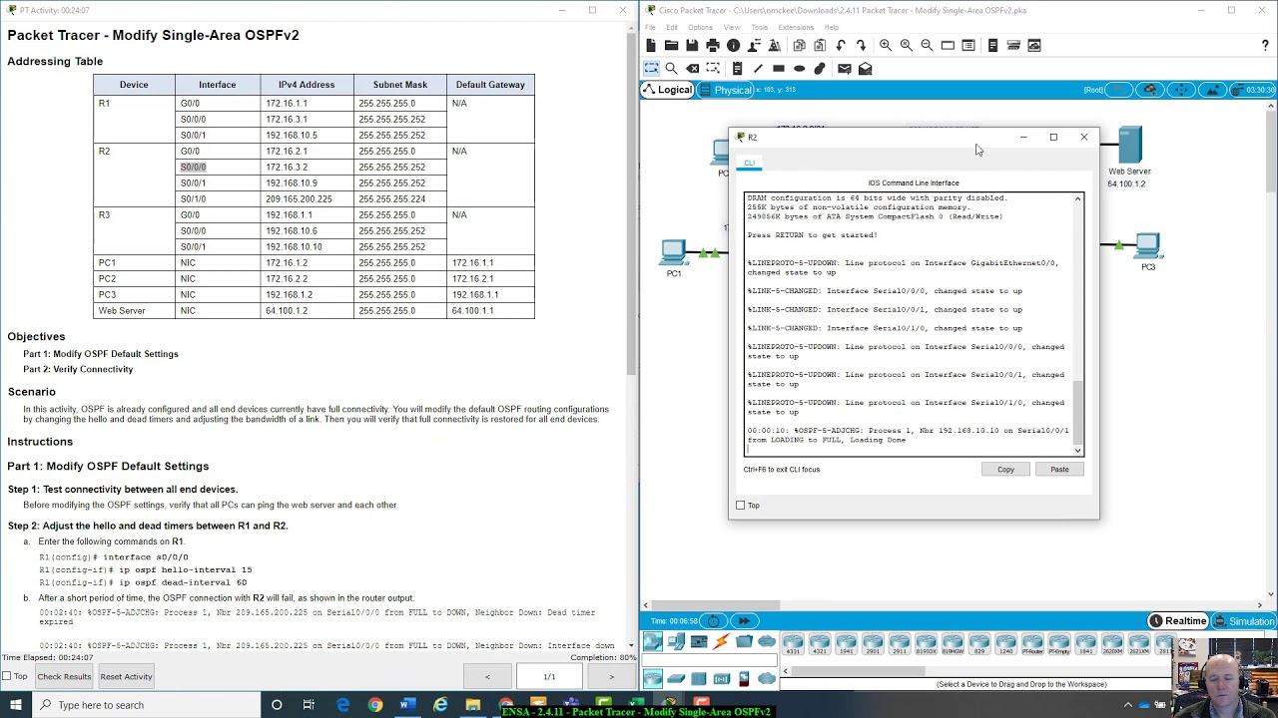The height and width of the screenshot is (718, 1278).
Task: Switch to Realtime mode
Action: point(1177,621)
